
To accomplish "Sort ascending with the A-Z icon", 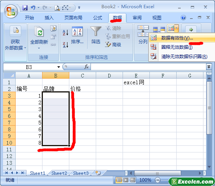I will (66, 33).
